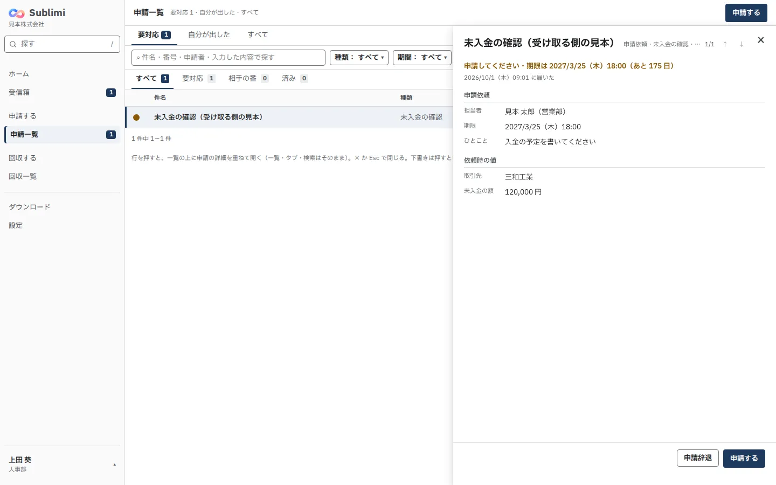776x485 pixels.
Task: Click the brown status dot in 未入金の確認 row
Action: (136, 117)
